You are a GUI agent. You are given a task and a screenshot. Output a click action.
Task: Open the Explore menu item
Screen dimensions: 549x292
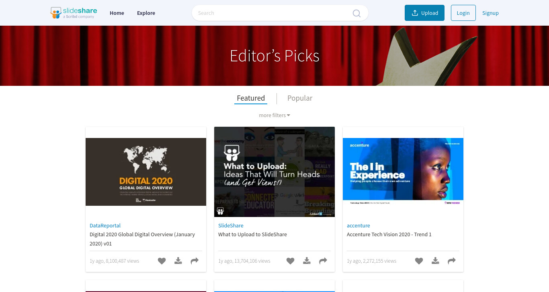[x=146, y=13]
